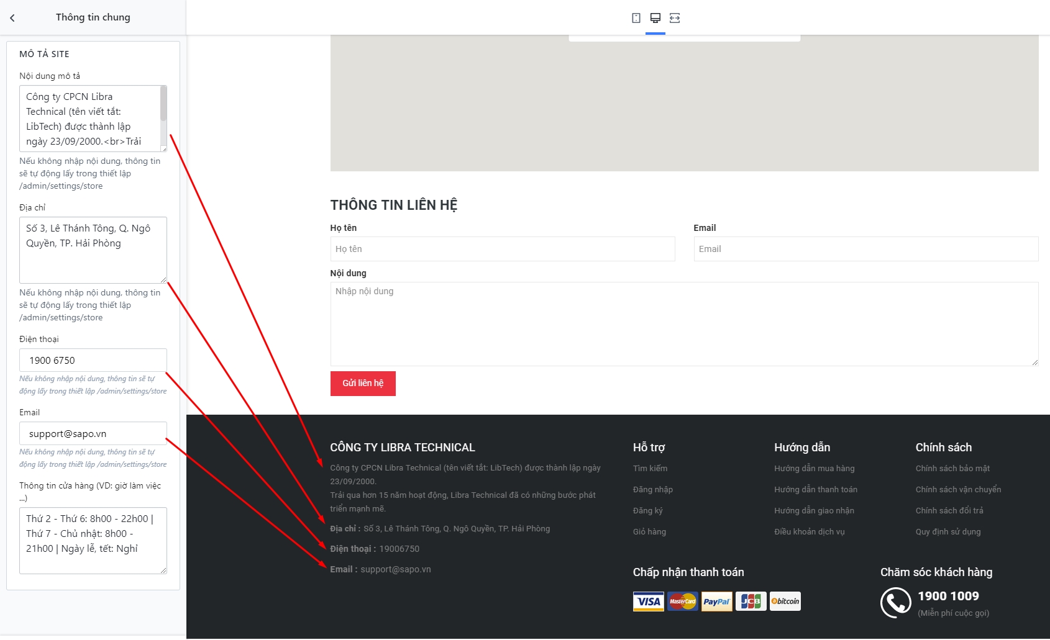The height and width of the screenshot is (640, 1050).
Task: Click footer phone number 19006750
Action: click(399, 549)
